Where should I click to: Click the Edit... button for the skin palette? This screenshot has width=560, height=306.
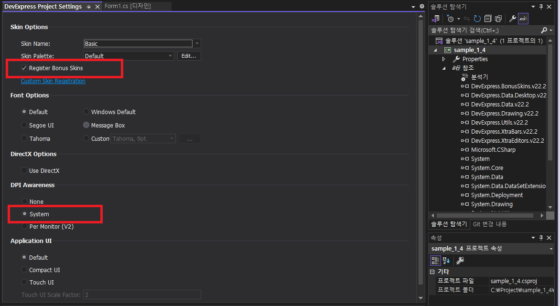pos(189,56)
